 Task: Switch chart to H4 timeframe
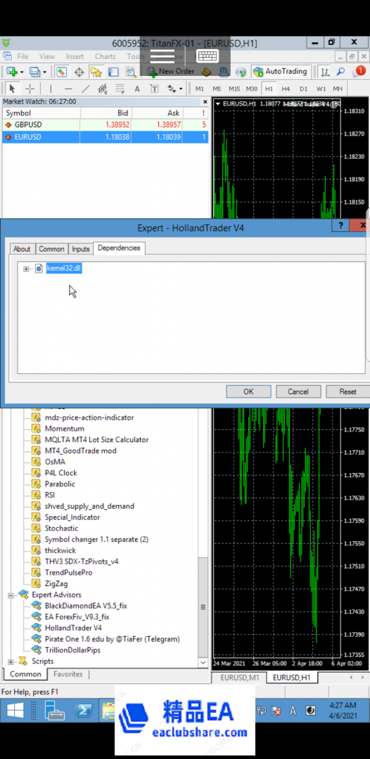286,89
